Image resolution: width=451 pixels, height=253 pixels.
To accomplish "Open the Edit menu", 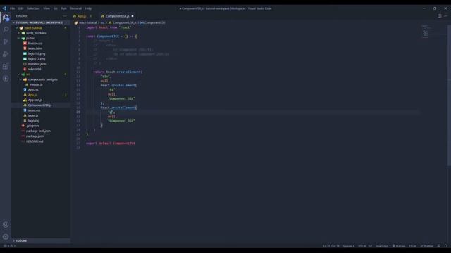I will point(21,8).
